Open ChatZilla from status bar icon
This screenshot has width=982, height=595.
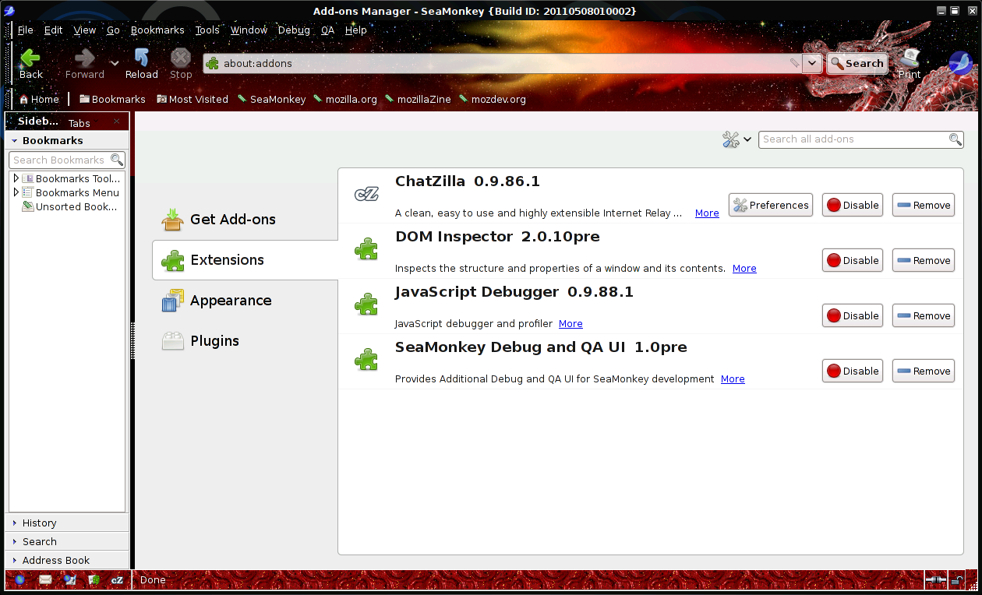point(117,580)
